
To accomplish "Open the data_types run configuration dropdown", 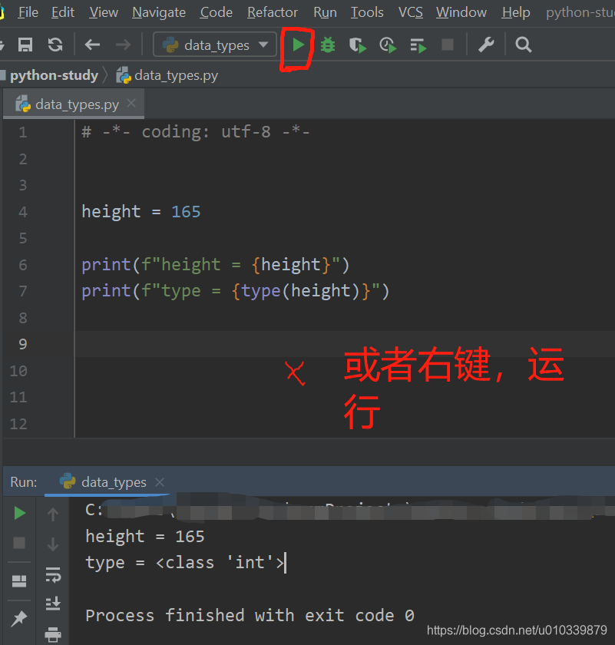I will pyautogui.click(x=215, y=45).
